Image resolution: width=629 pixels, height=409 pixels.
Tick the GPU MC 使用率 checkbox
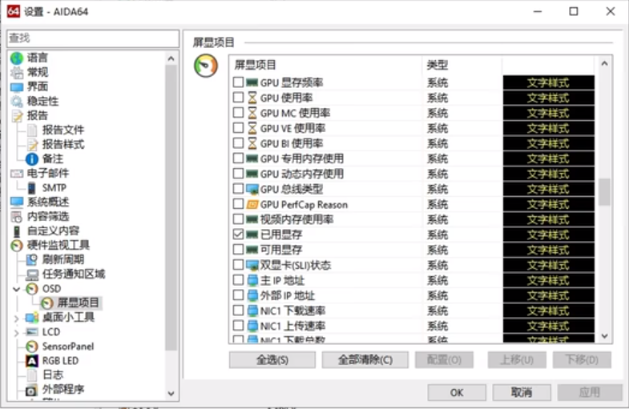click(x=238, y=113)
